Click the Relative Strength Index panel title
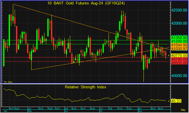The width and height of the screenshot is (189, 113). 85,87
